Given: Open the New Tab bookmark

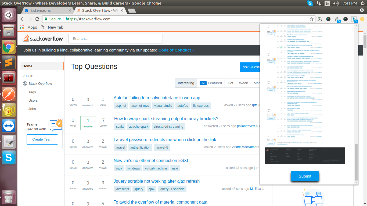Looking at the screenshot, I should click(x=52, y=27).
